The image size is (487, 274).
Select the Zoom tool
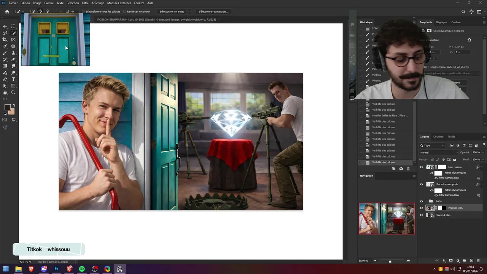click(x=13, y=92)
